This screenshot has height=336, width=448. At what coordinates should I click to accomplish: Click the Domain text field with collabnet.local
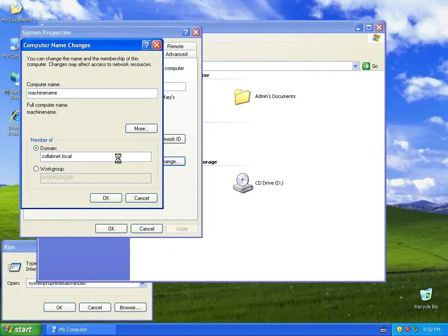click(x=96, y=157)
